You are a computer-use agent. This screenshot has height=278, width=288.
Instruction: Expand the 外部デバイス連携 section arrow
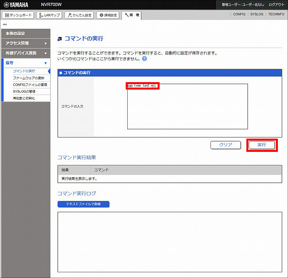pyautogui.click(x=46, y=53)
